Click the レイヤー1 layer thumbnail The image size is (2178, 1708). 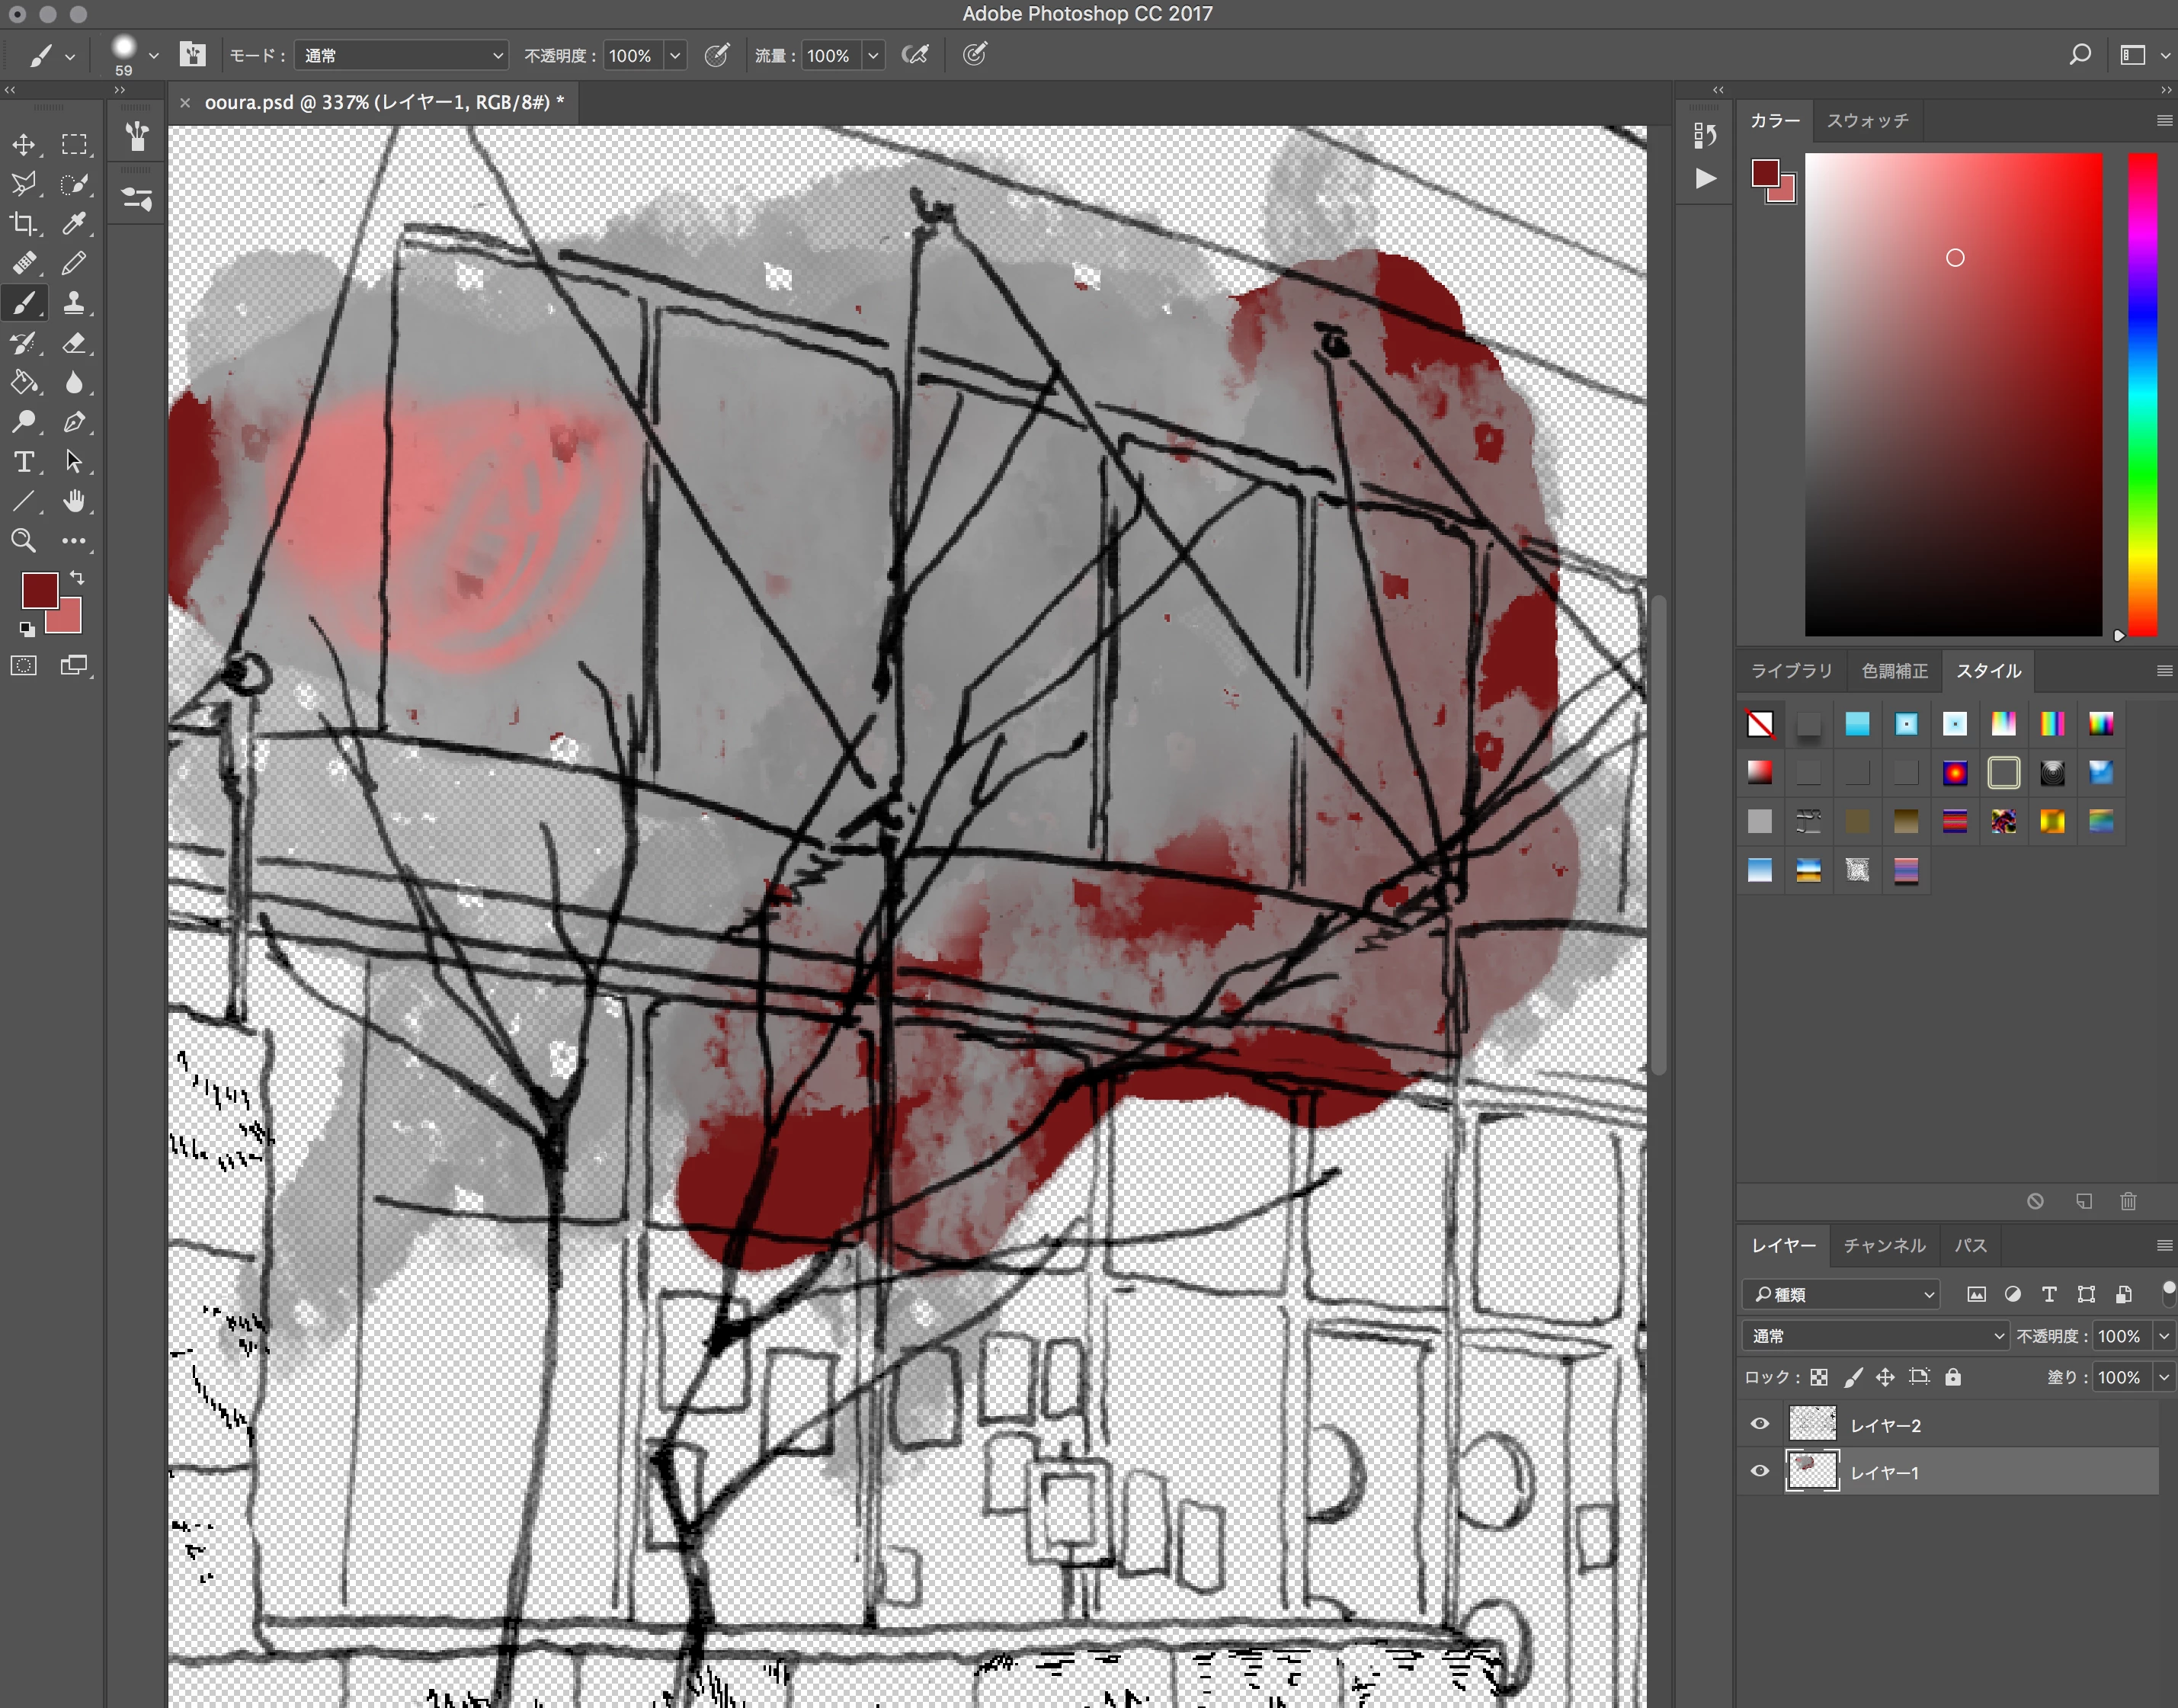pos(1812,1471)
